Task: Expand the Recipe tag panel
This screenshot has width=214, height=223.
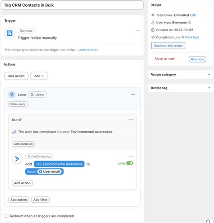Action: 181,88
